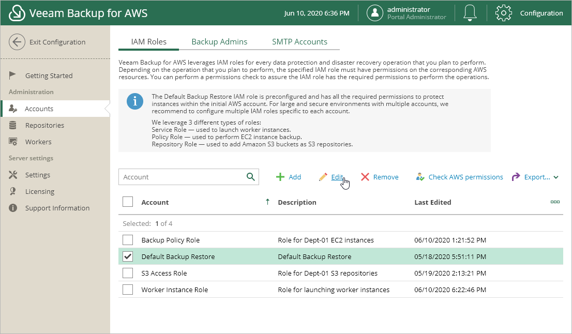Click the Repositories database icon

coord(13,125)
